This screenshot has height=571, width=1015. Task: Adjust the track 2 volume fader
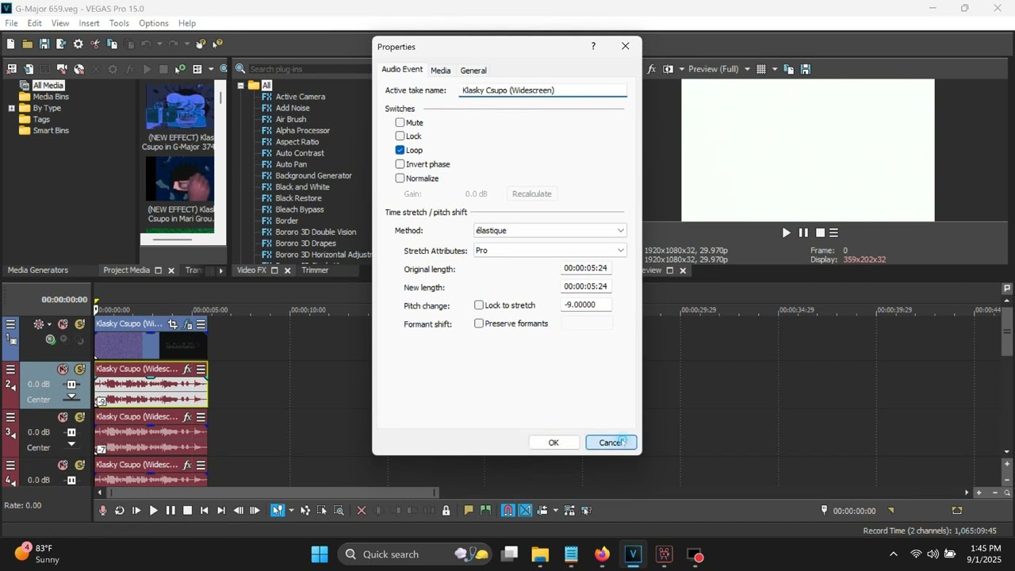tap(71, 385)
